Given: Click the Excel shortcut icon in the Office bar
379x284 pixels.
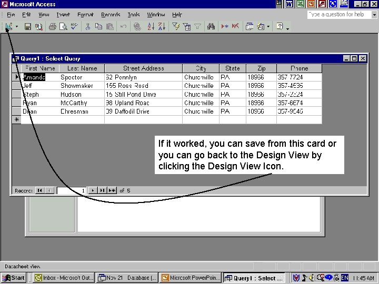Looking at the screenshot, I should pyautogui.click(x=301, y=4).
